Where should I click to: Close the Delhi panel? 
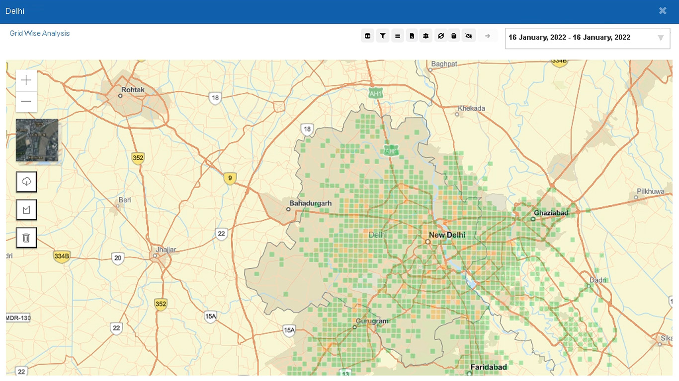coord(663,10)
